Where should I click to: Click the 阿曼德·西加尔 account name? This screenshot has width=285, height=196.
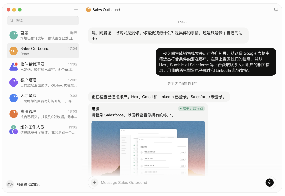[x=28, y=184]
